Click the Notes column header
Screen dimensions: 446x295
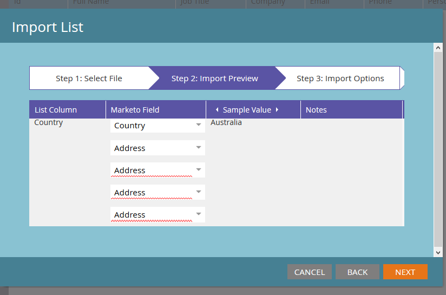[316, 110]
